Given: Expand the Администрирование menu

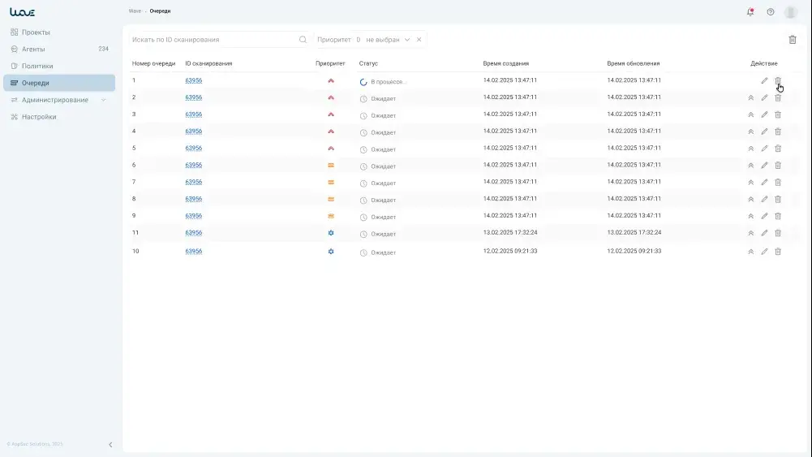Looking at the screenshot, I should tap(59, 100).
